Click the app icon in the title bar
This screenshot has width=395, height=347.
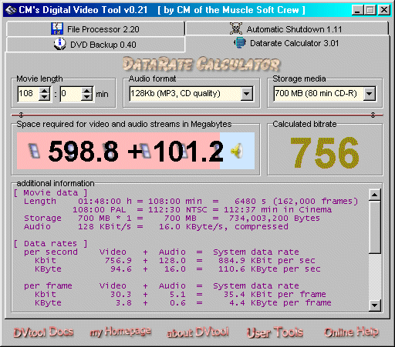11,10
